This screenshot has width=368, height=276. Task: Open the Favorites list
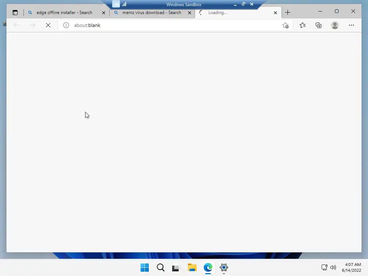[303, 25]
